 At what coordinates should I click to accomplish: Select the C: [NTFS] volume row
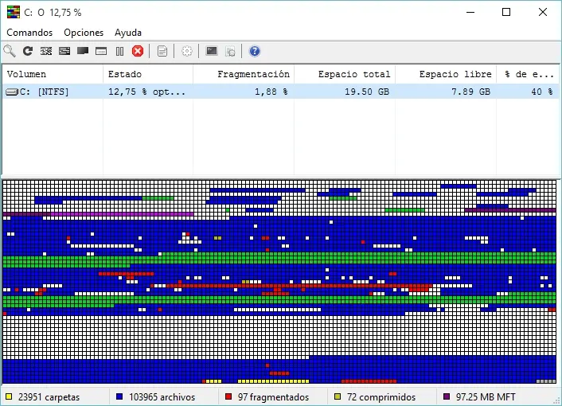(281, 92)
